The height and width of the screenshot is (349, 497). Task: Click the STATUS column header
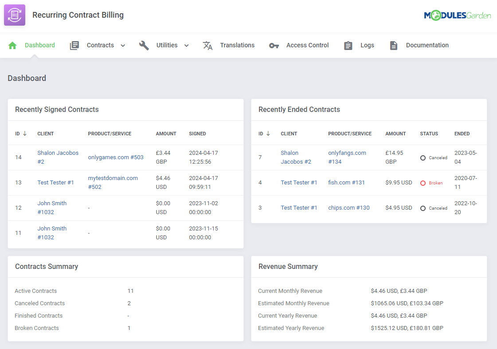(429, 134)
